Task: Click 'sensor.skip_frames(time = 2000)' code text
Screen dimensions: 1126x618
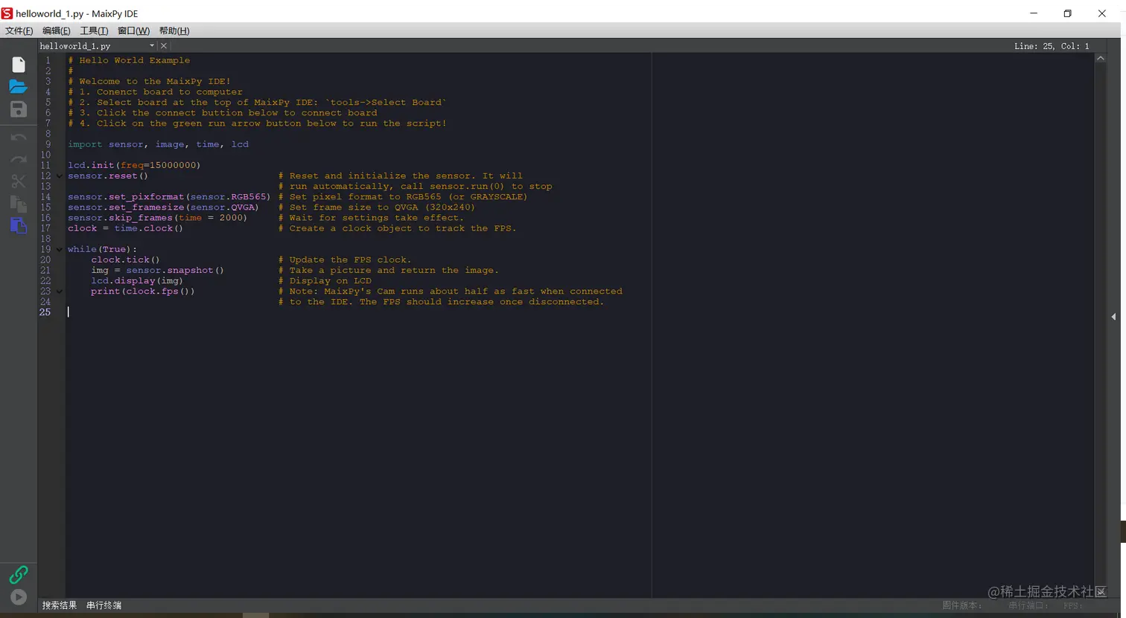Action: 157,218
